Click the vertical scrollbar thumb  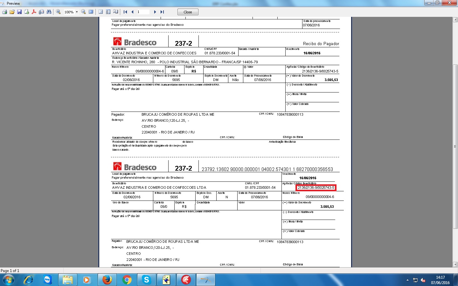455,146
